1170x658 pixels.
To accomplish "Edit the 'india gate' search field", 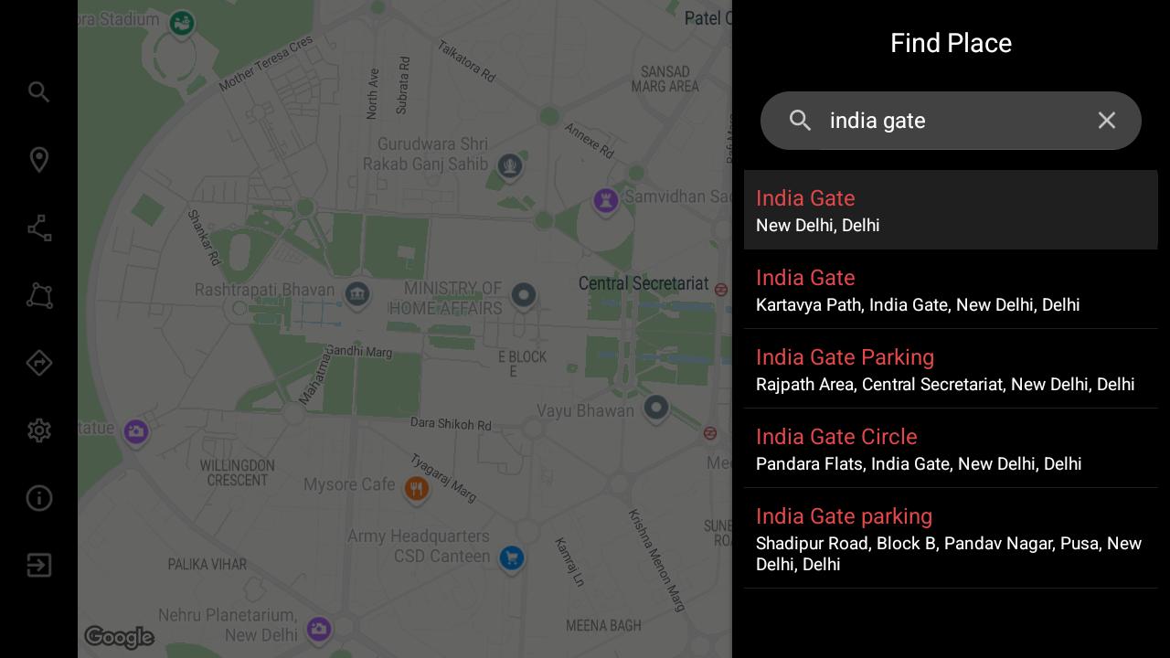I will [951, 121].
